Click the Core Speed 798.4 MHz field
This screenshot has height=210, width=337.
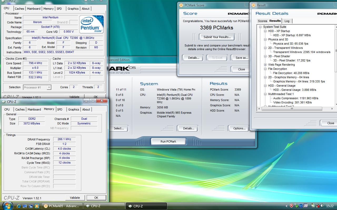coord(35,63)
